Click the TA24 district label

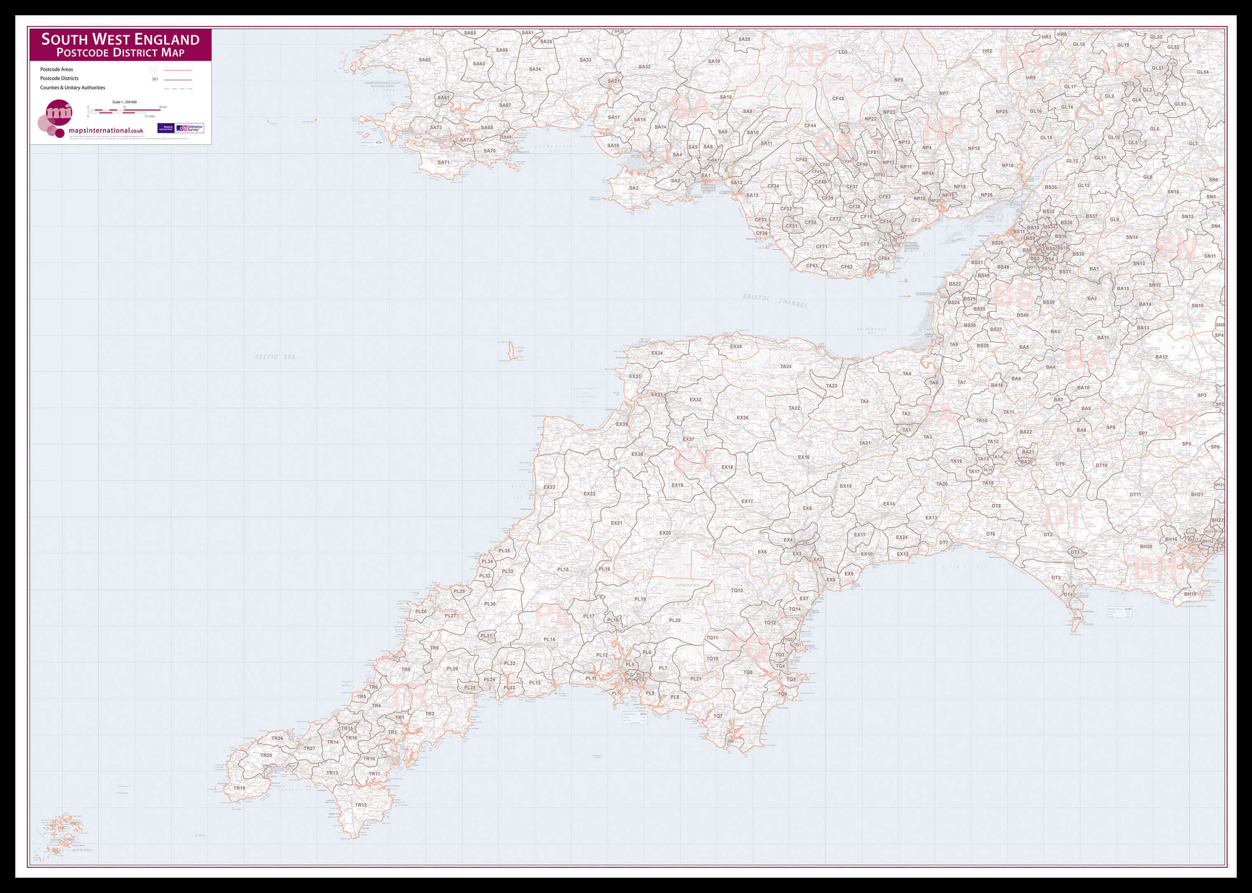point(786,366)
